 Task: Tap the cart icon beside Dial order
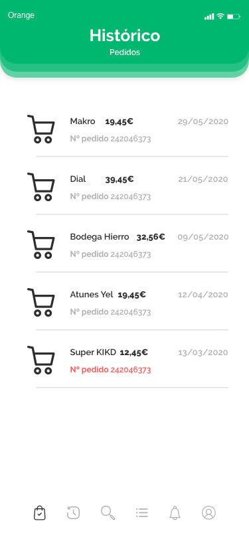tap(41, 187)
